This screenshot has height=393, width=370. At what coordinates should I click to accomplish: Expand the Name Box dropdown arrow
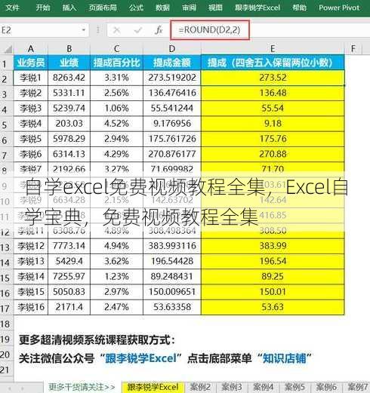(x=84, y=30)
